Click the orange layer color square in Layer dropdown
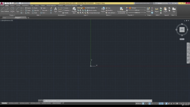190x107 pixels. click(84, 8)
